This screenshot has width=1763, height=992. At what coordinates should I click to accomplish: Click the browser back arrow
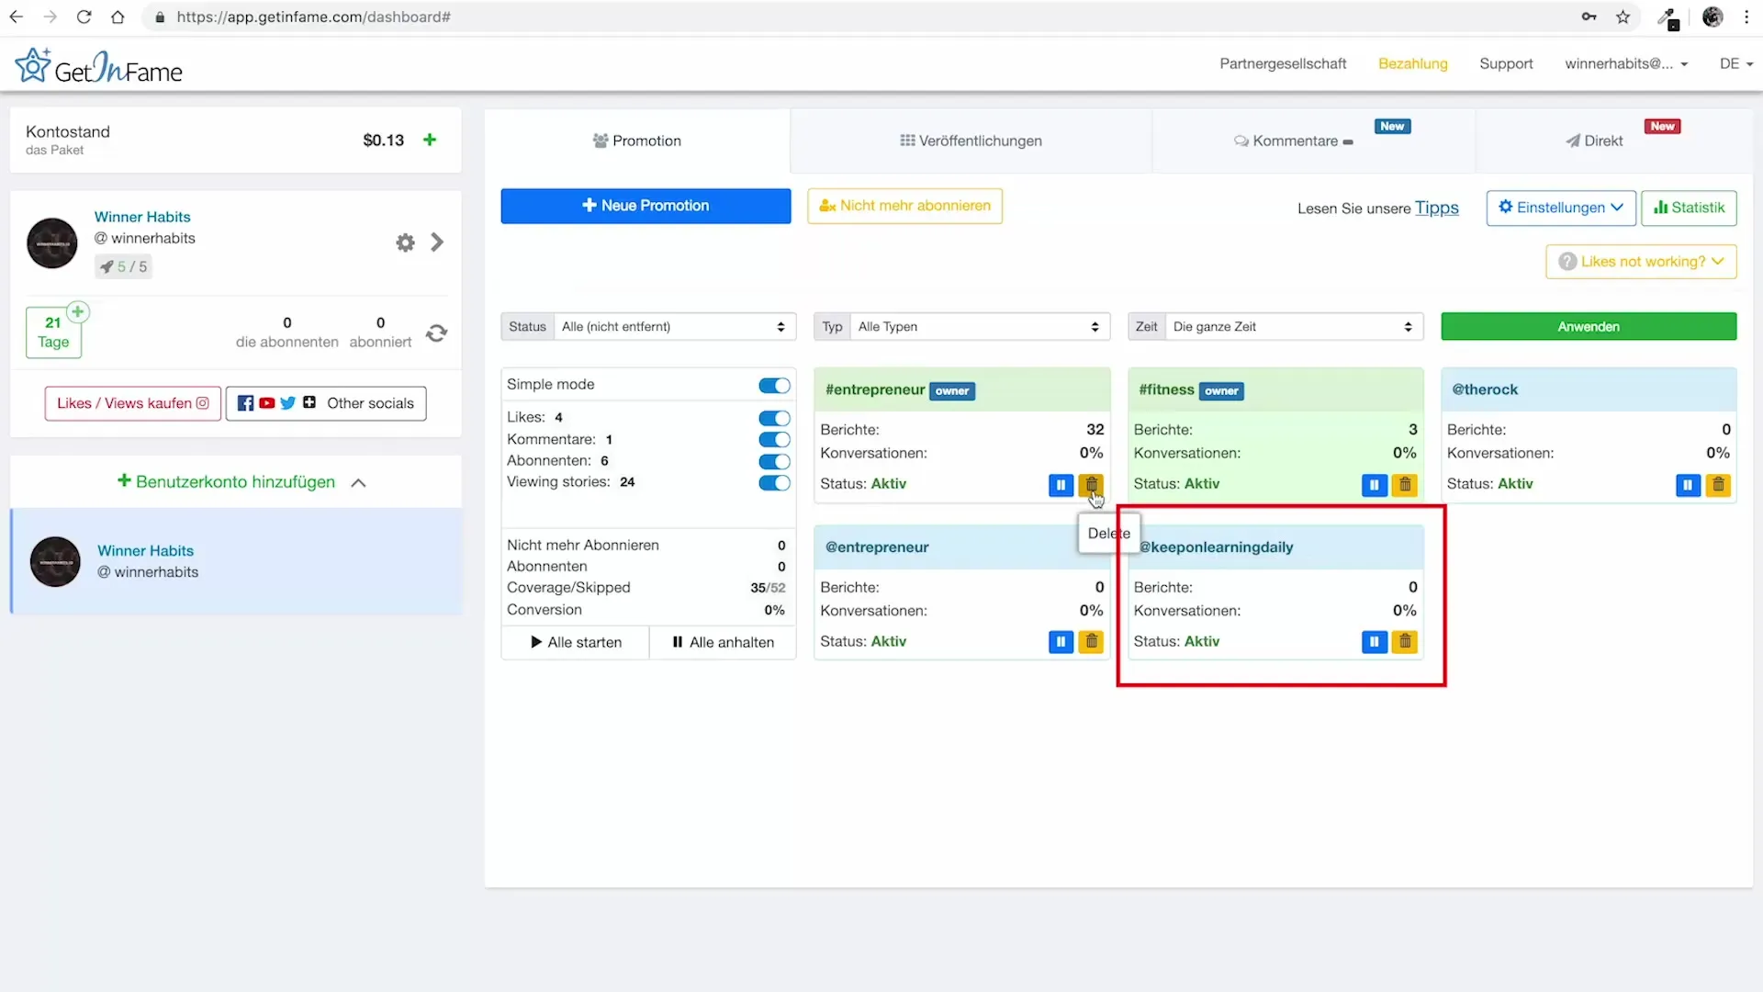[16, 17]
